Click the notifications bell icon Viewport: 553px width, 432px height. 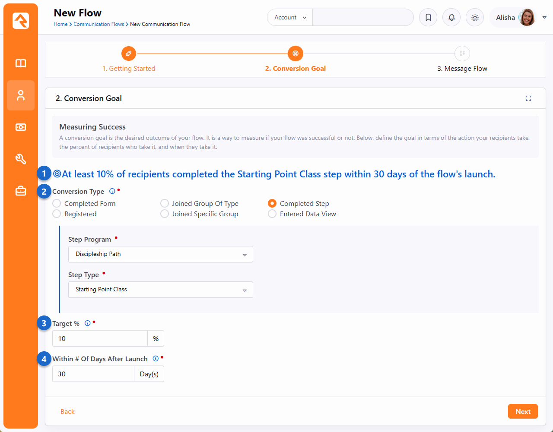pyautogui.click(x=451, y=18)
